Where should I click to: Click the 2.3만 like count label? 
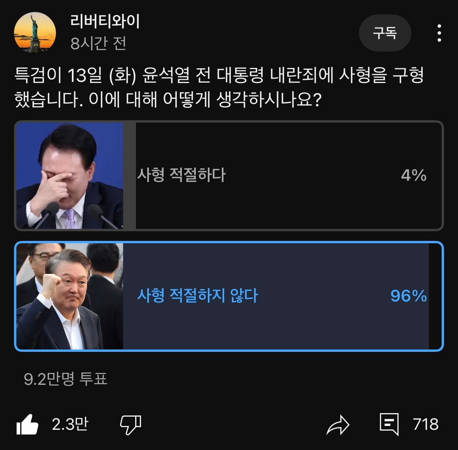pos(70,425)
